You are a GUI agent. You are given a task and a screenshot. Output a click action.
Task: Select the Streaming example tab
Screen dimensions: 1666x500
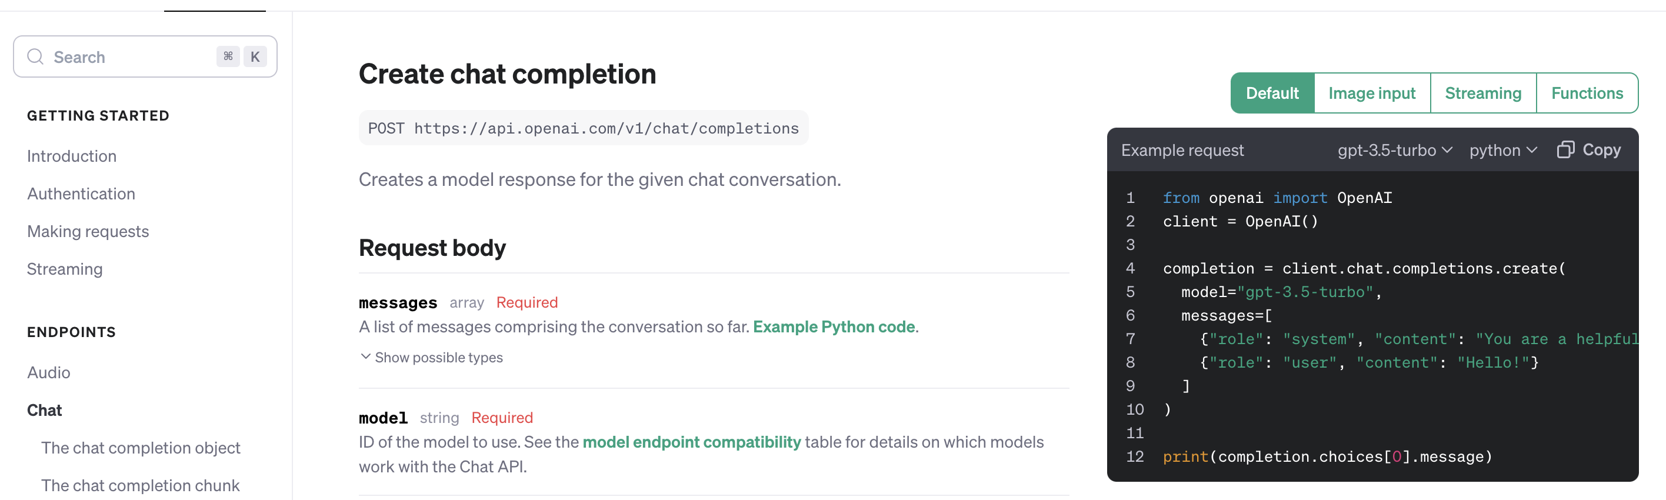pos(1483,92)
